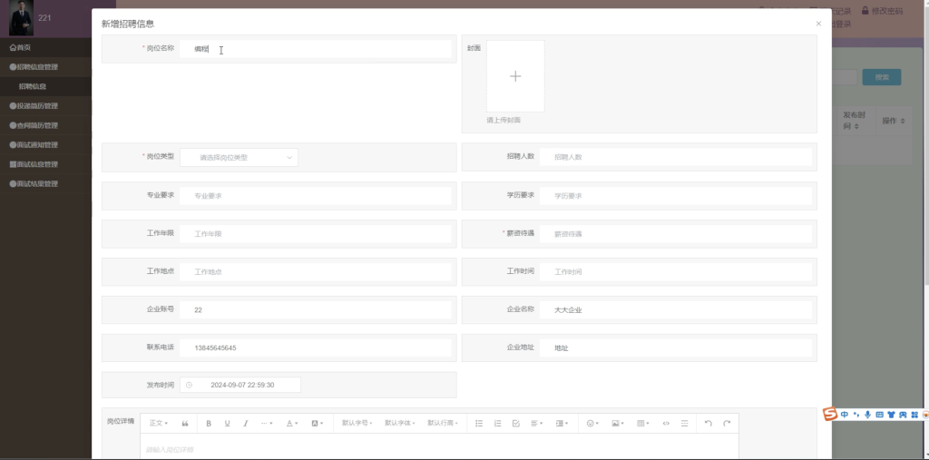Go to 首页 in the sidebar
Image resolution: width=929 pixels, height=460 pixels.
pos(20,47)
